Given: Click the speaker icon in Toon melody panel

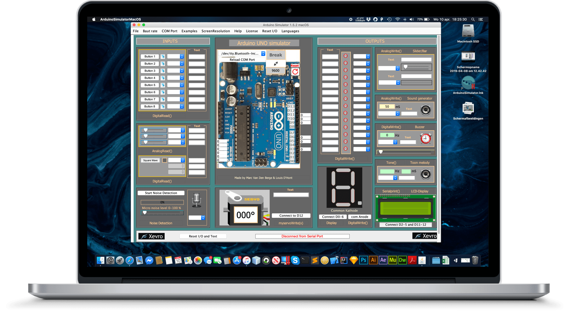Looking at the screenshot, I should 426,173.
